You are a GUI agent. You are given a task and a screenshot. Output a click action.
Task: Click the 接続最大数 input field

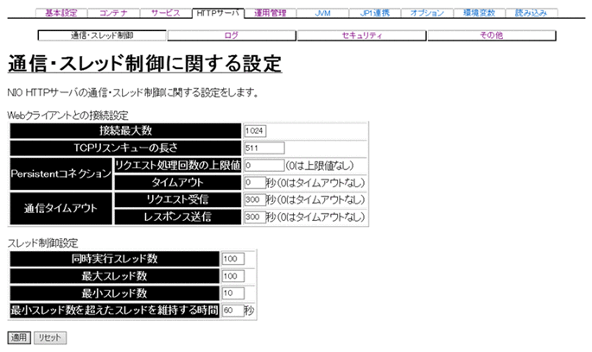pyautogui.click(x=255, y=131)
